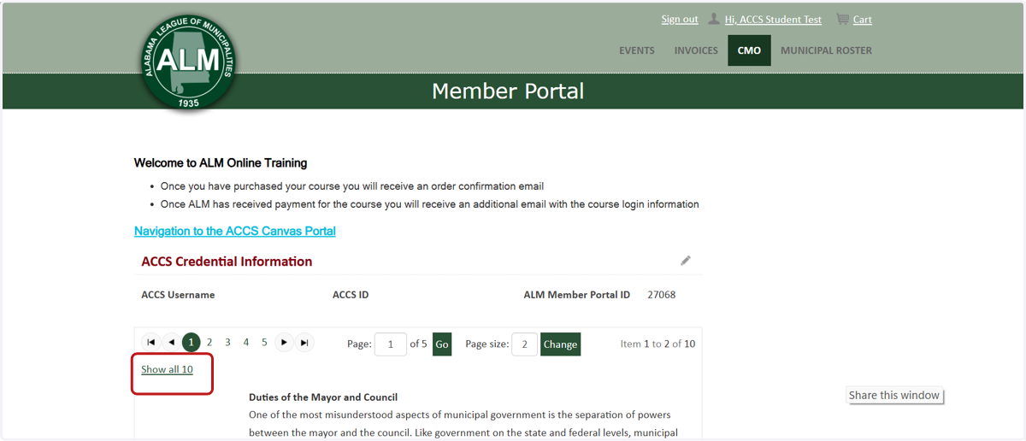
Task: Click the Go button
Action: [x=442, y=344]
